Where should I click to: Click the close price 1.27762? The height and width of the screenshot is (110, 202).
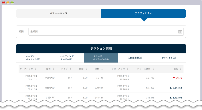150,78
